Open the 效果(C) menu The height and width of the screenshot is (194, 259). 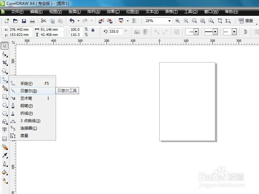[x=113, y=12]
